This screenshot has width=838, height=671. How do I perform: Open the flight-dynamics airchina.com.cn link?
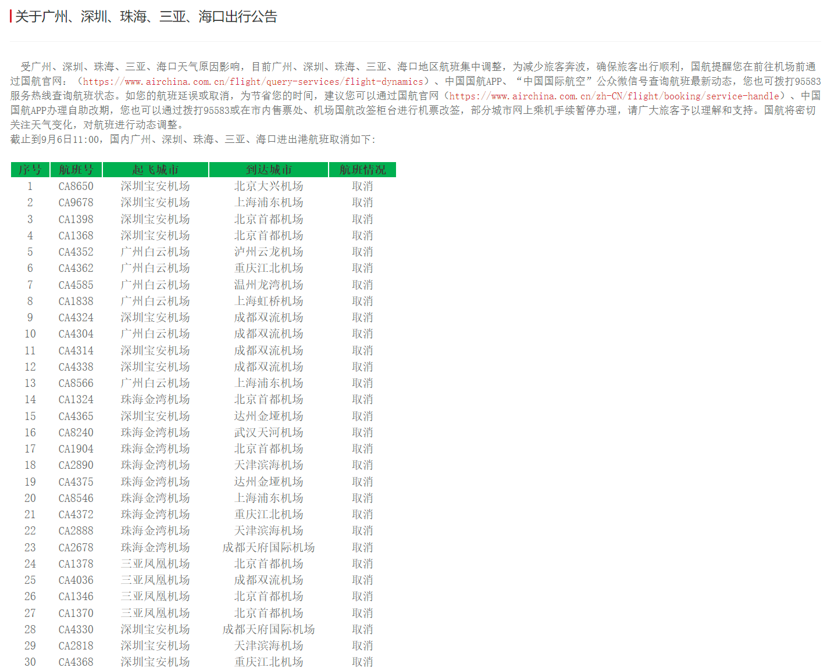(x=254, y=82)
